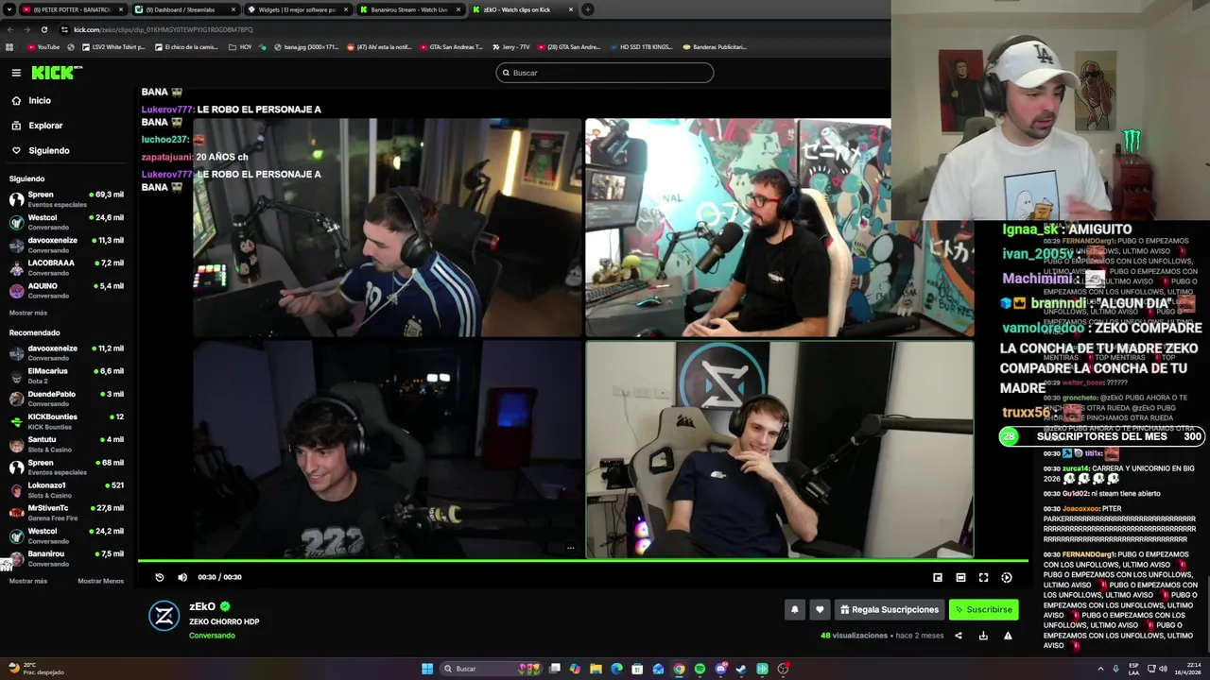Open the browser apps grid icon
Viewport: 1210px width, 680px height.
coord(9,46)
